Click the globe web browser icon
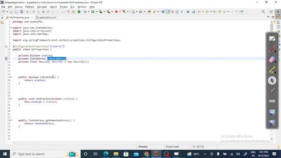This screenshot has width=281, height=158. point(187,12)
